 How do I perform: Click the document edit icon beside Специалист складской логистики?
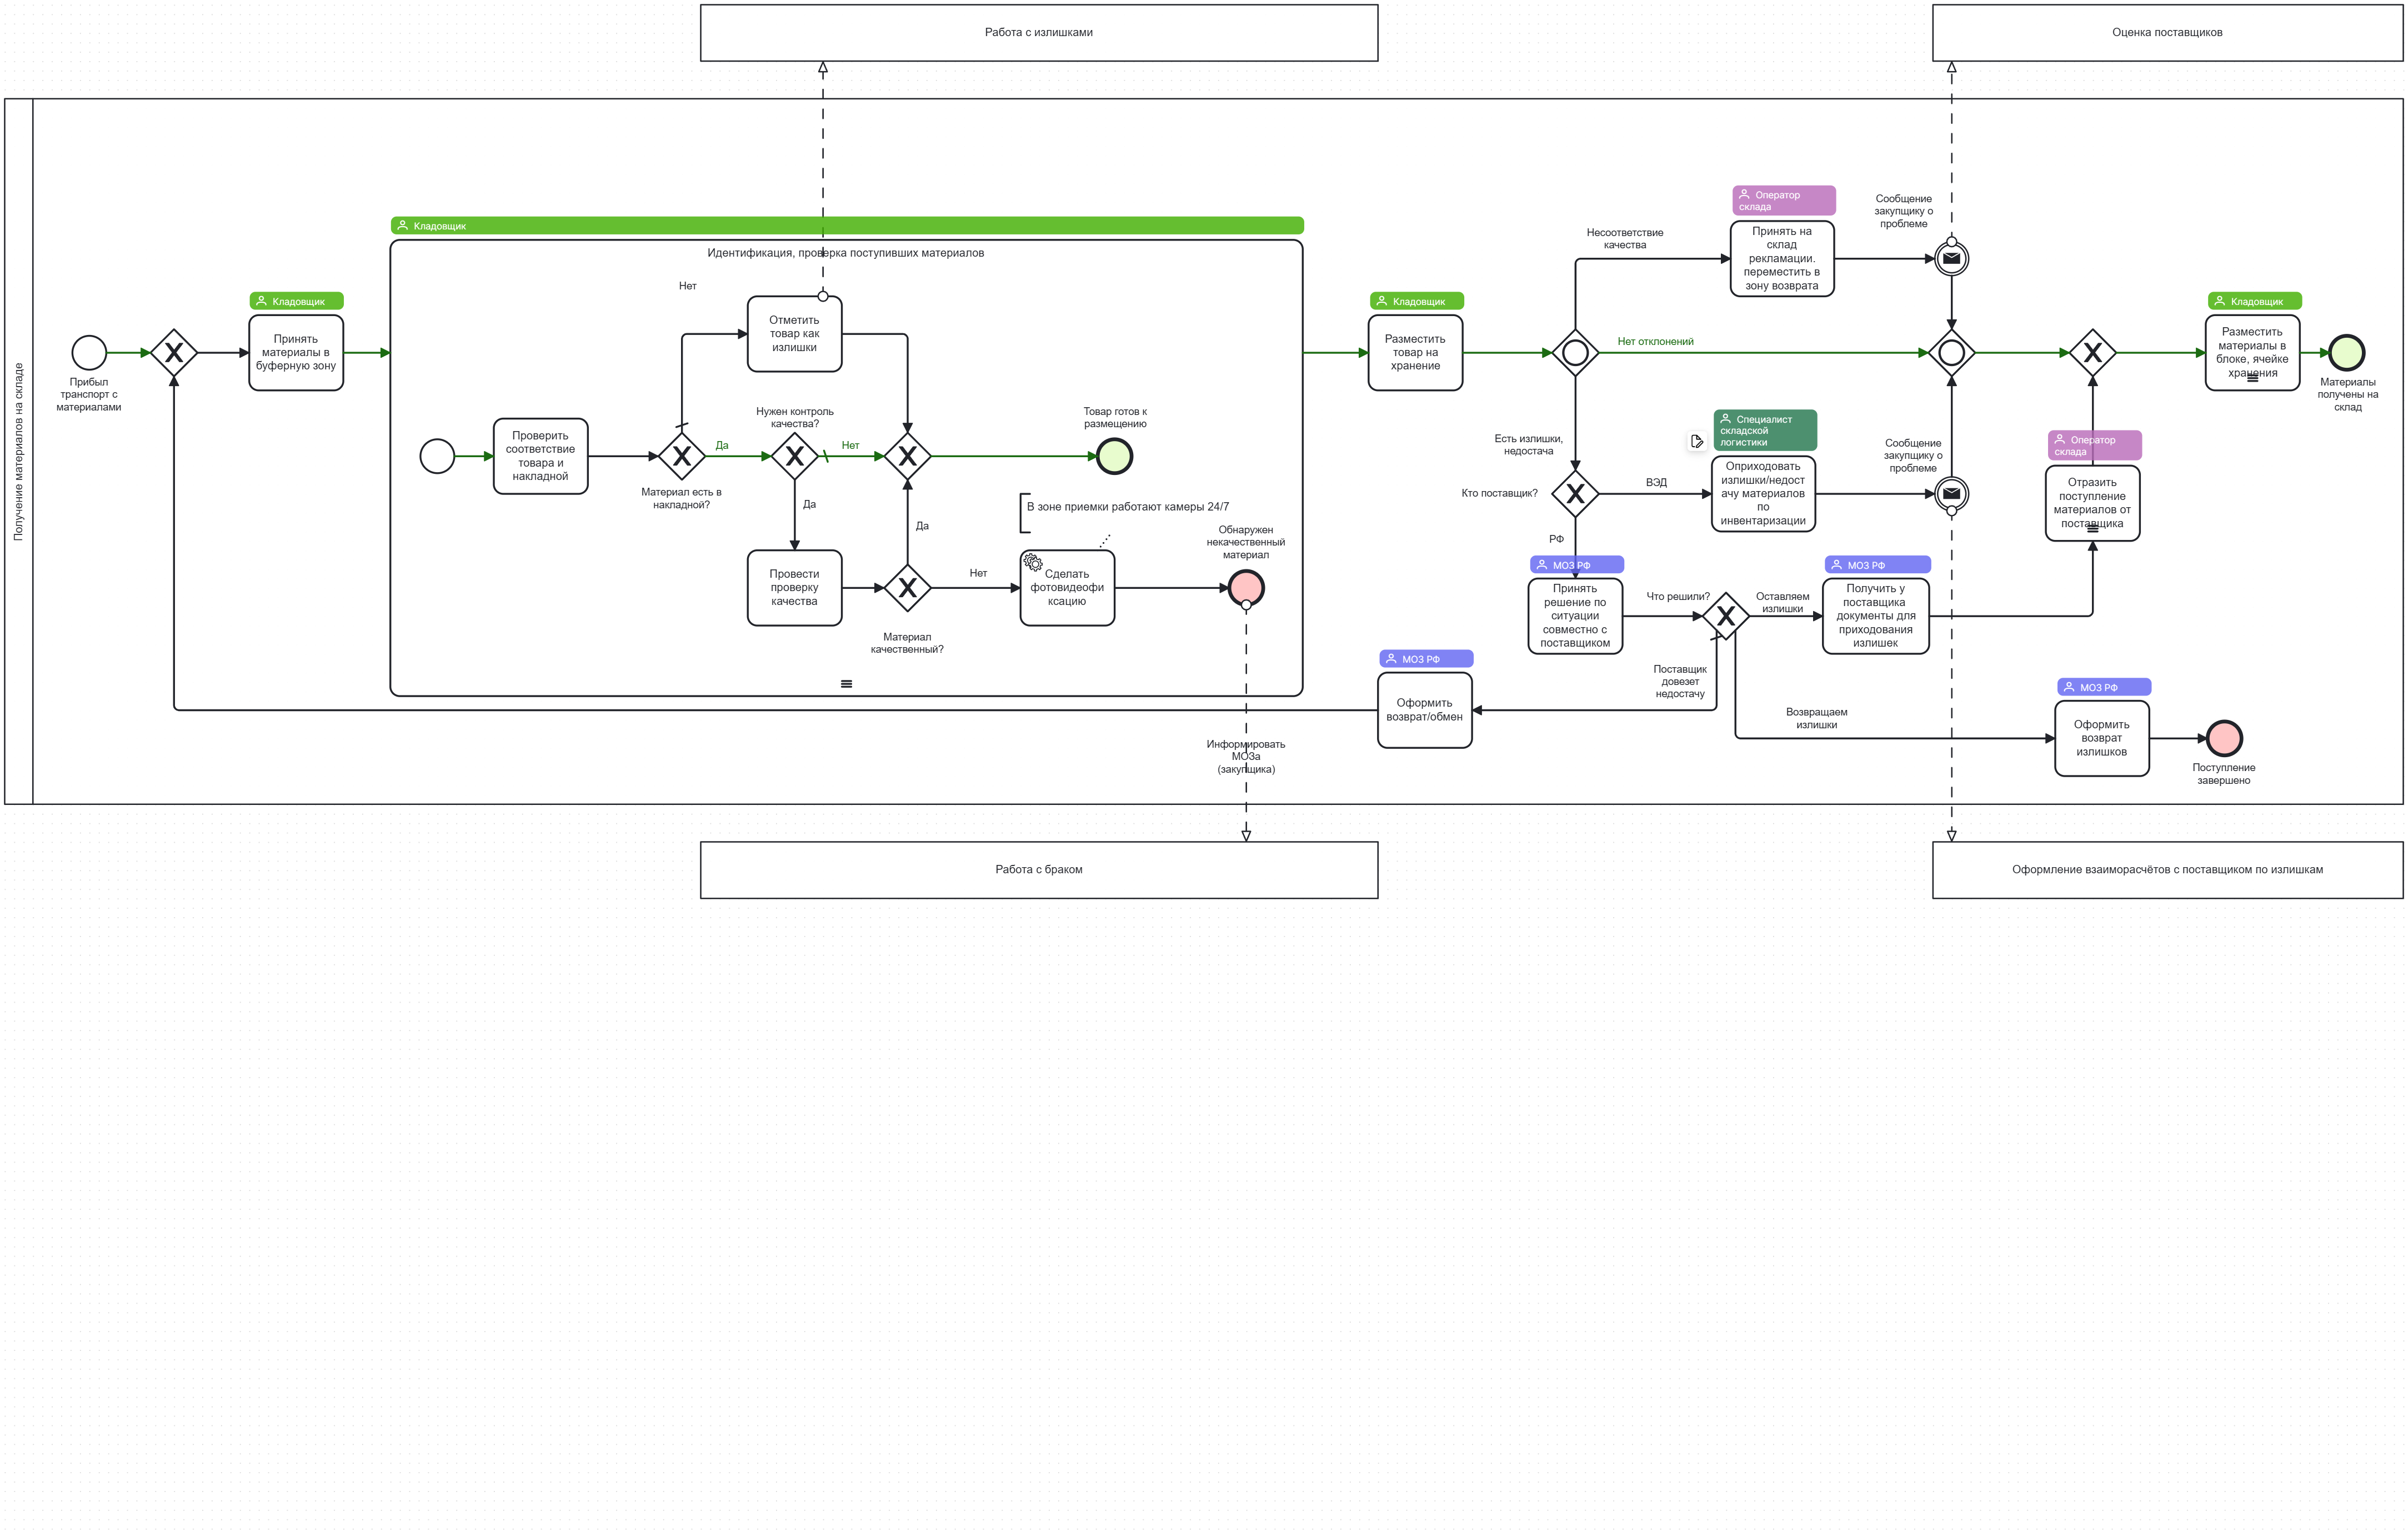(x=1696, y=441)
